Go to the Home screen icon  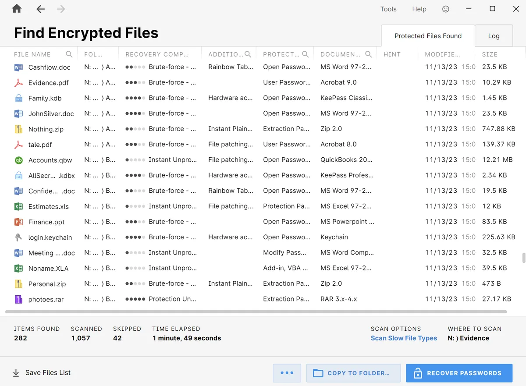coord(17,9)
